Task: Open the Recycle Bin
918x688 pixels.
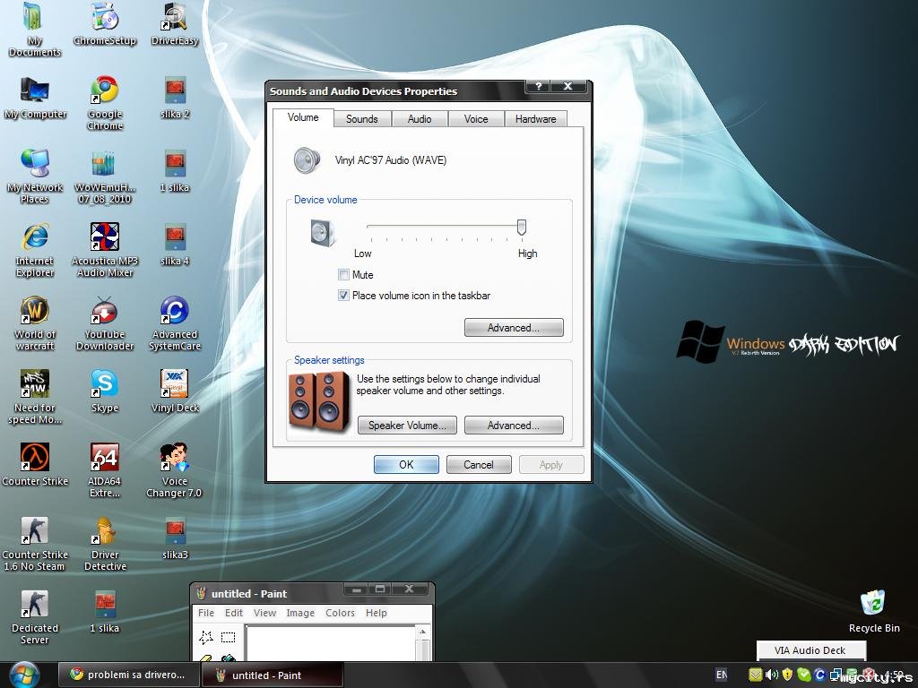Action: 873,604
